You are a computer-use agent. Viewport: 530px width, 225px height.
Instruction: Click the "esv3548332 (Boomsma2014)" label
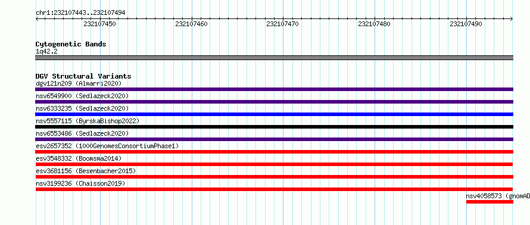click(79, 158)
